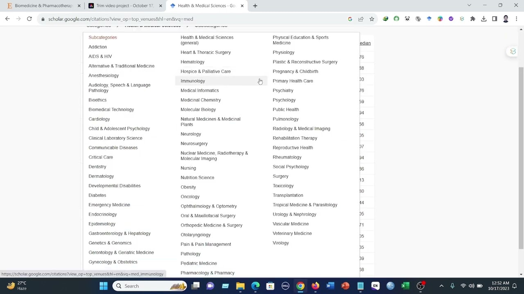The image size is (524, 294).
Task: Open the Cardiology subcategory link
Action: pyautogui.click(x=99, y=119)
